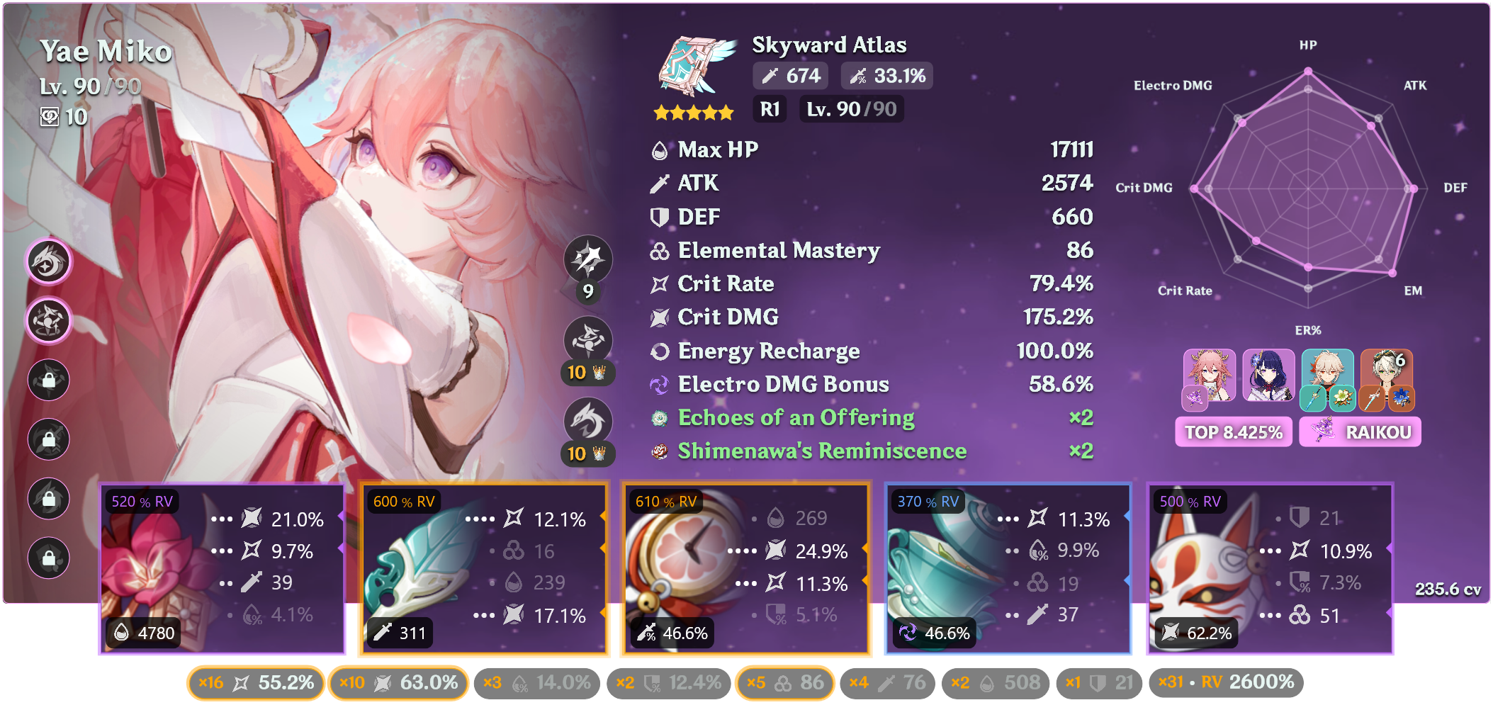Click the RV 2600% total summary pill
Screen dimensions: 1493x705
click(x=1226, y=683)
